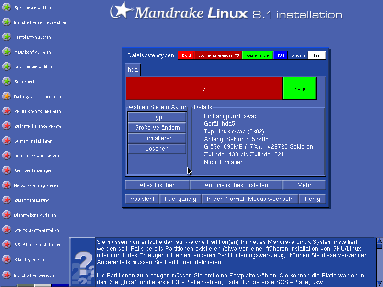Click the red star beside Installation beenden
This screenshot has width=383, height=287.
pyautogui.click(x=6, y=275)
